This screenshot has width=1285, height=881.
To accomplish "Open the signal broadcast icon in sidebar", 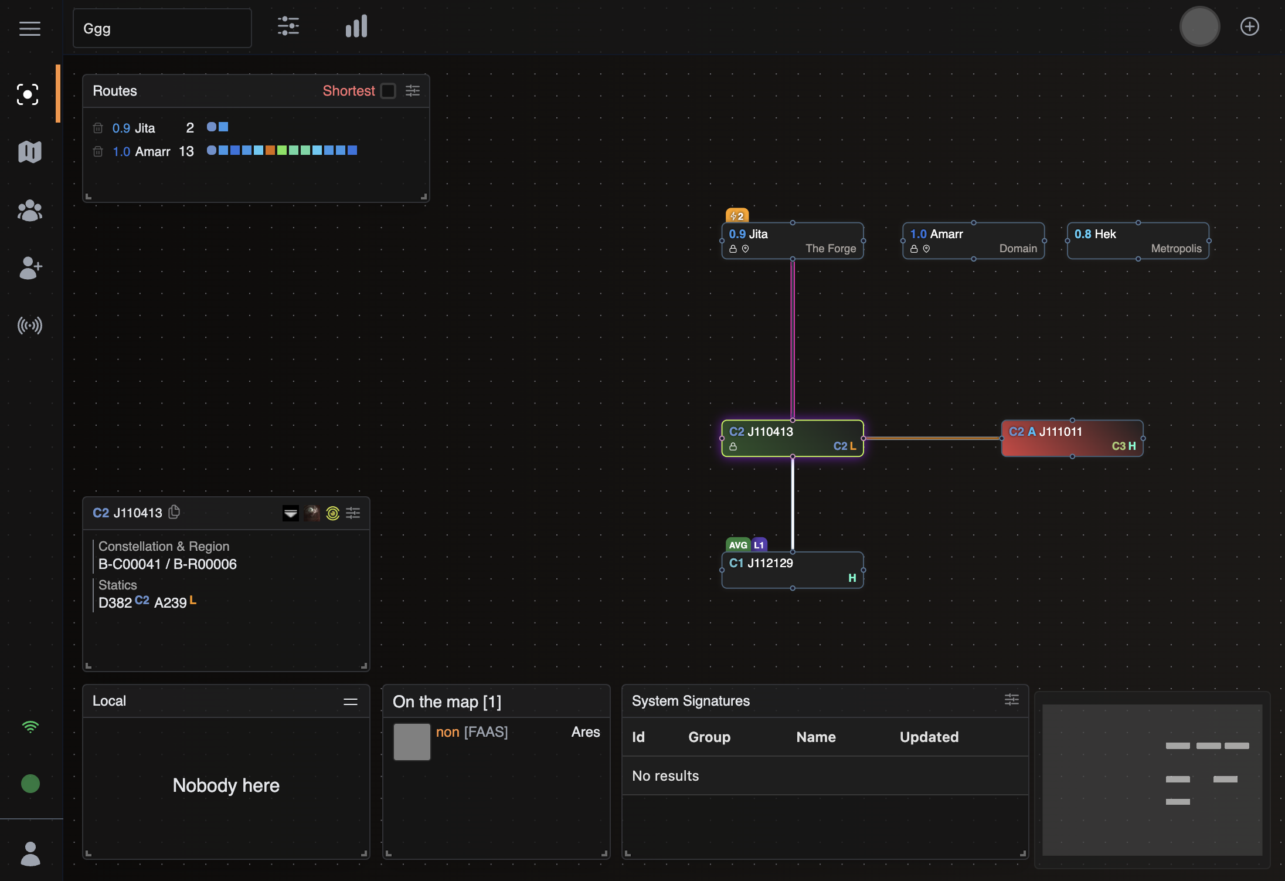I will [x=29, y=326].
